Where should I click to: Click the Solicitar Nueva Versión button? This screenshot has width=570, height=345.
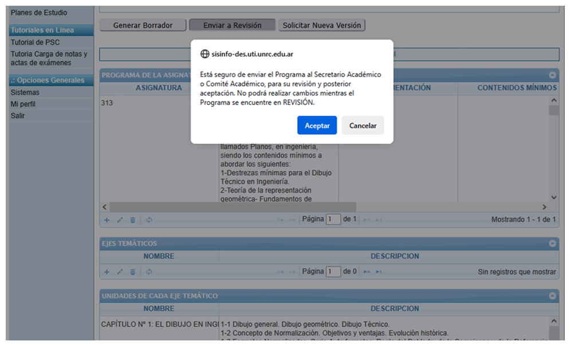tap(321, 25)
